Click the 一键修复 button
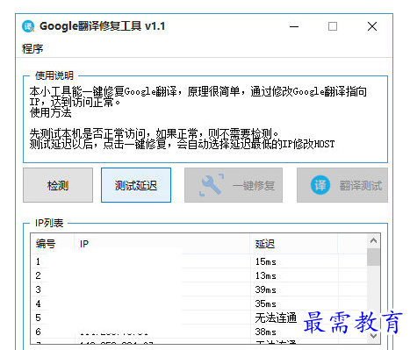 (234, 185)
